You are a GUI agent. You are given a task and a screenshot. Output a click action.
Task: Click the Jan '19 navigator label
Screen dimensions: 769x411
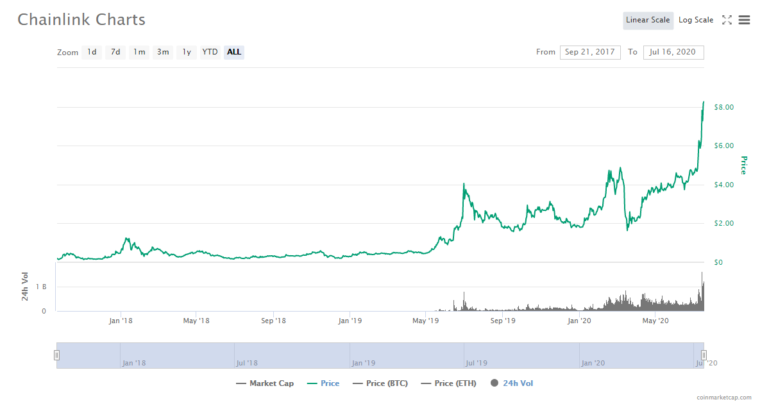(x=364, y=364)
